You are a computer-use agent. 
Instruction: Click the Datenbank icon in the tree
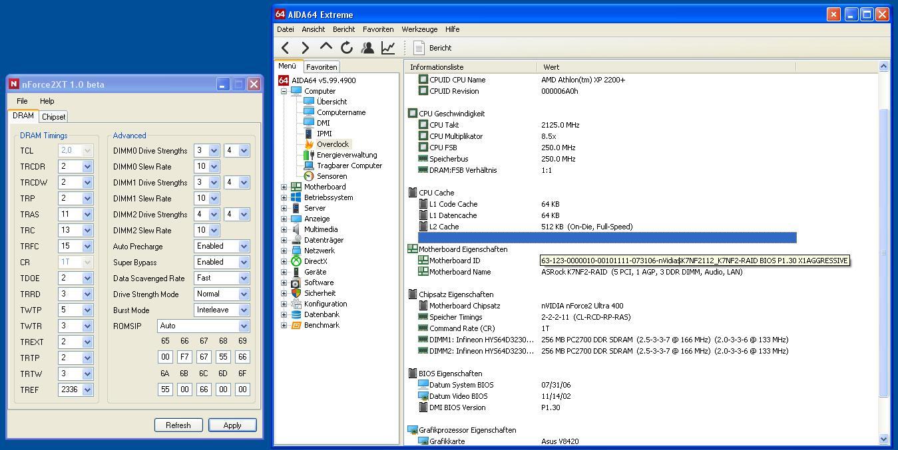pyautogui.click(x=296, y=314)
